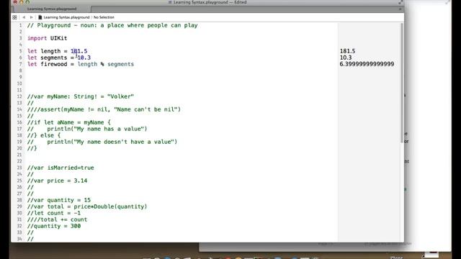Image resolution: width=461 pixels, height=259 pixels.
Task: Click line number 12 in the gutter
Action: click(19, 96)
